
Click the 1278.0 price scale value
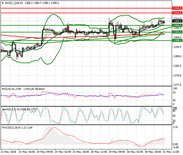[x=177, y=76]
